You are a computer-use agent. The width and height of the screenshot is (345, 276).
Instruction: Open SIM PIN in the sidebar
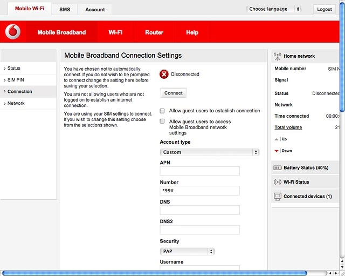(x=28, y=80)
